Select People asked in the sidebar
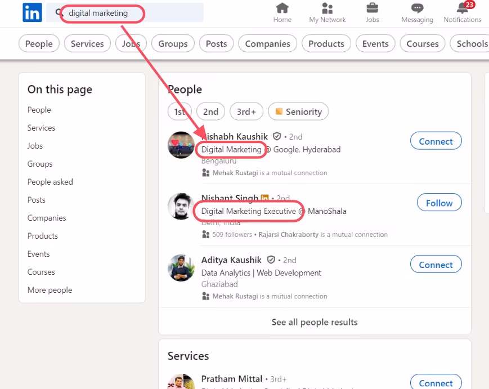 click(50, 182)
